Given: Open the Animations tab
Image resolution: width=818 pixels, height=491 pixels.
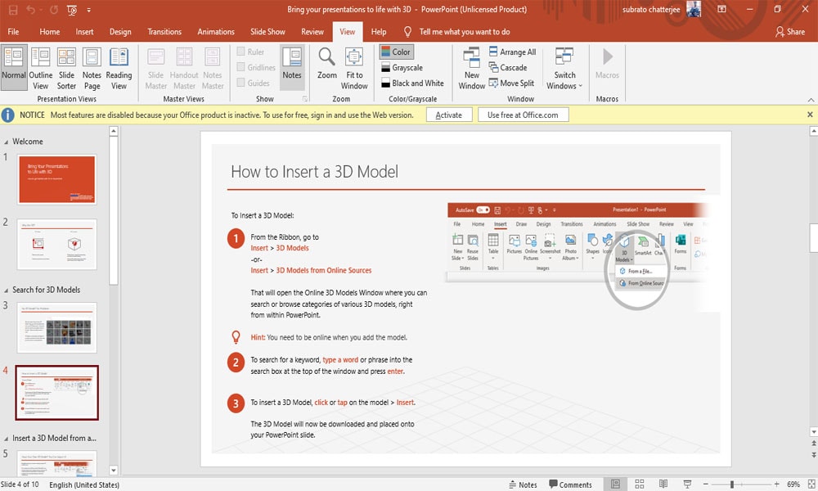Looking at the screenshot, I should pos(216,32).
